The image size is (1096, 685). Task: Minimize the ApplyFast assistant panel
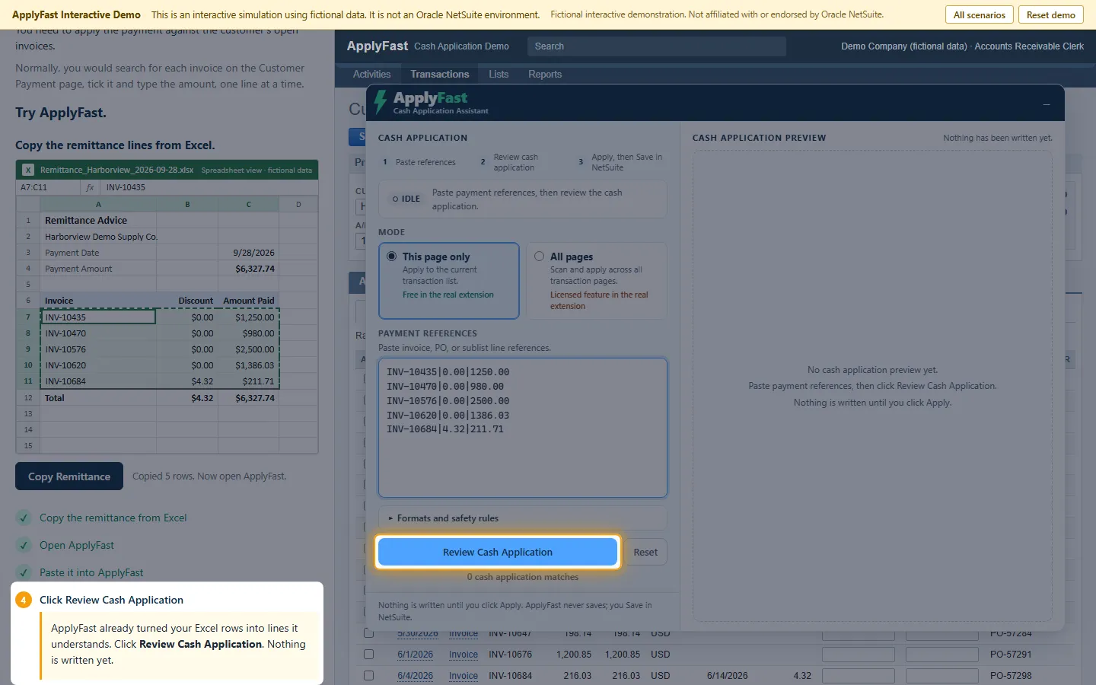(1047, 104)
